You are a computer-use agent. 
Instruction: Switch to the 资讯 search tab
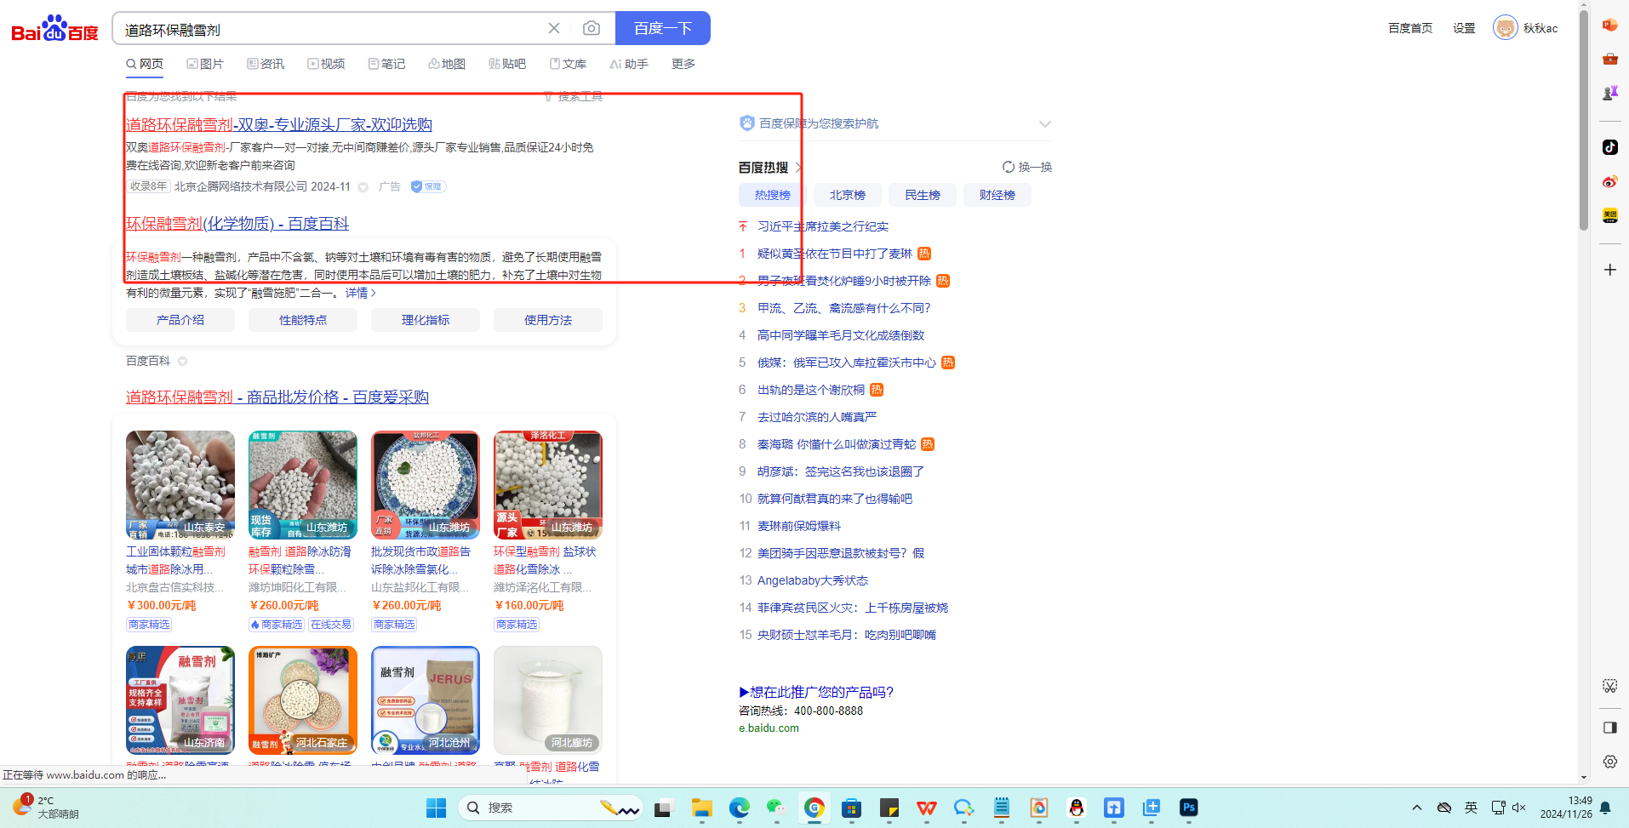point(266,64)
